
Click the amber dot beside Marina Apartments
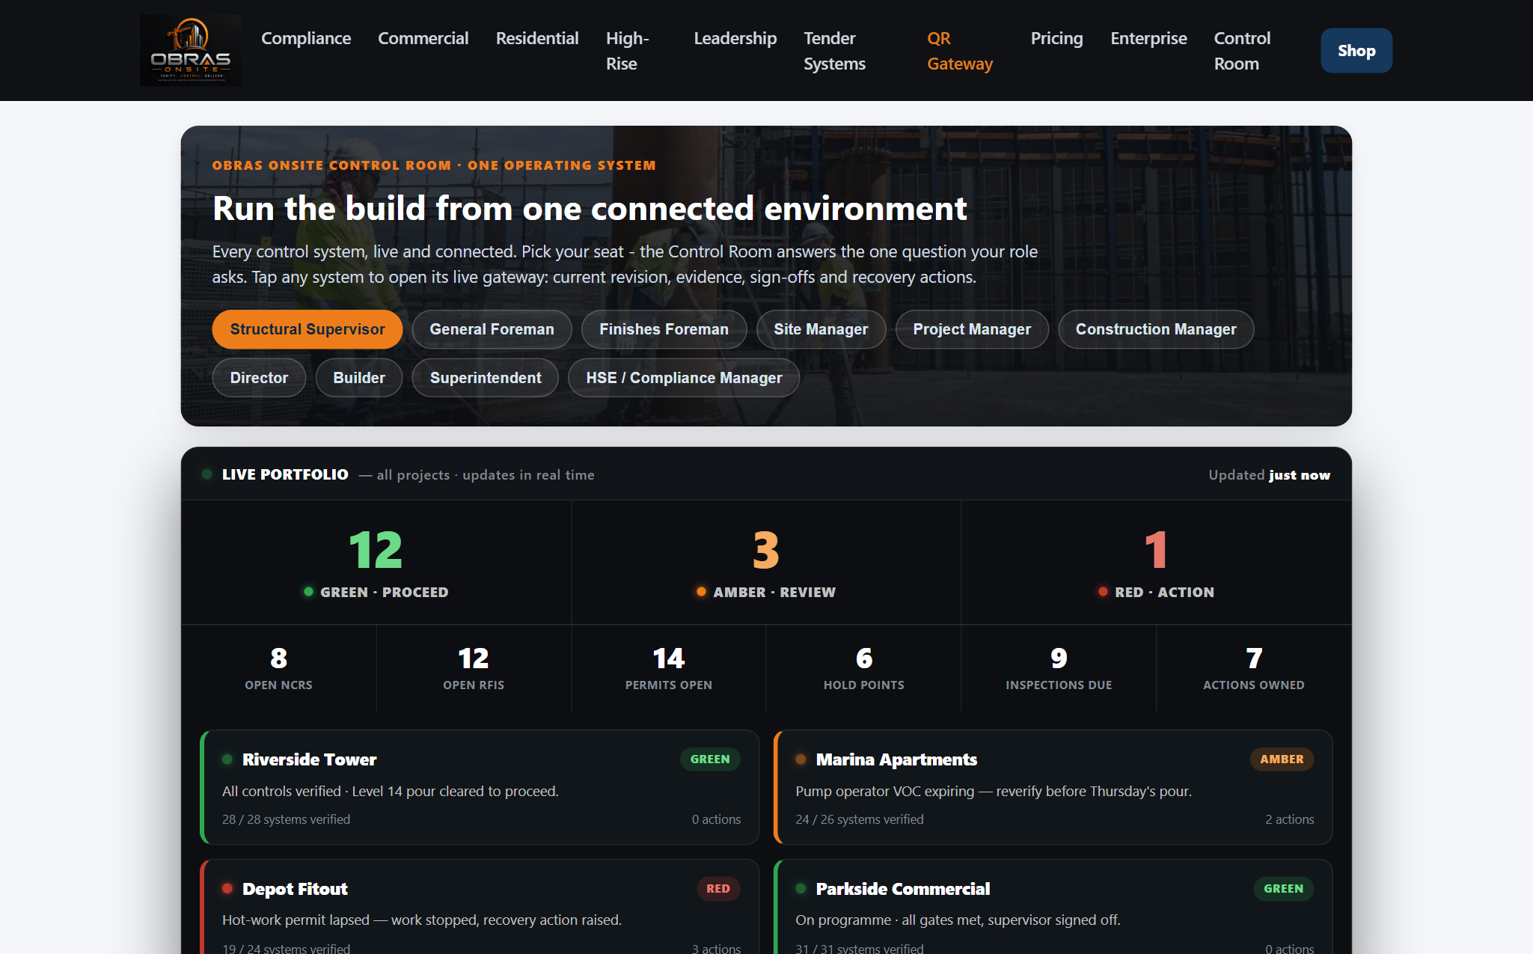click(801, 759)
